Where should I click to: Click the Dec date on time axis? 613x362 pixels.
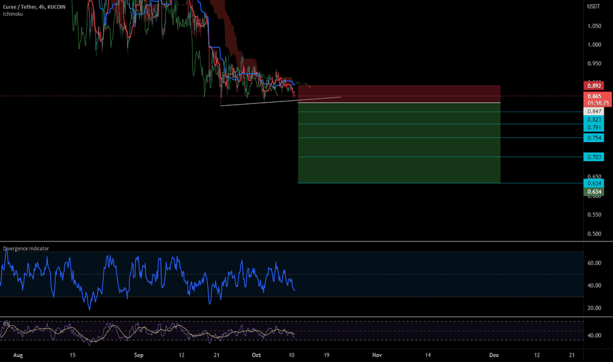pos(494,355)
